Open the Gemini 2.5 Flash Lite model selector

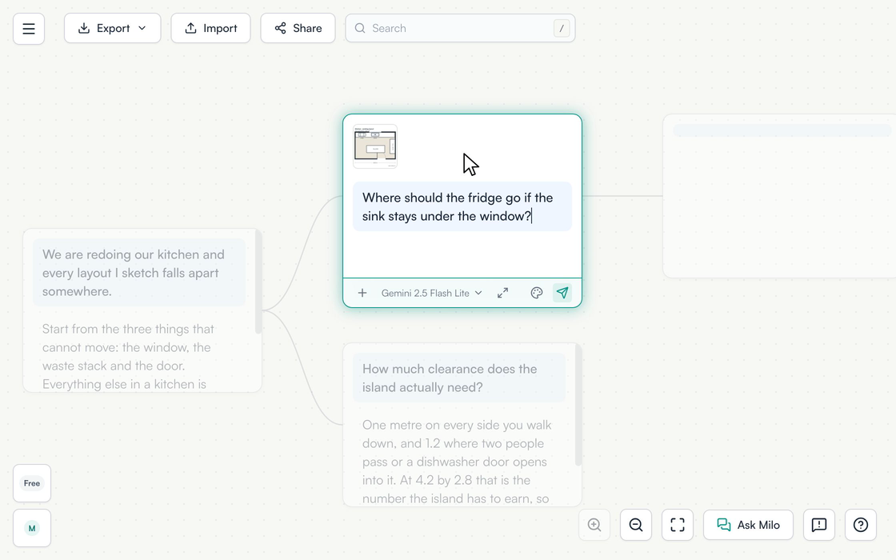[431, 293]
